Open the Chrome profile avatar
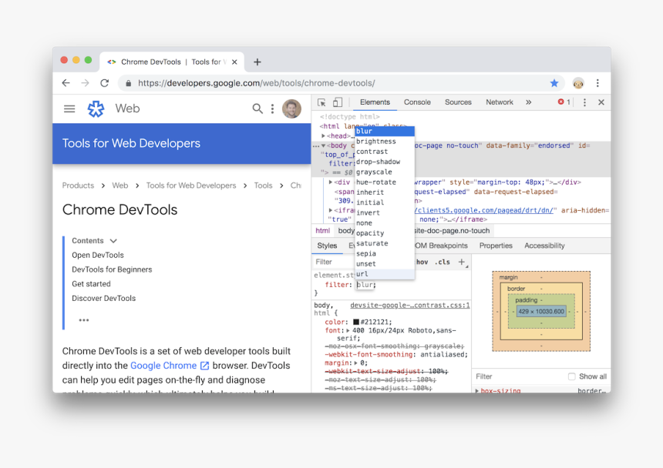663x468 pixels. 578,83
